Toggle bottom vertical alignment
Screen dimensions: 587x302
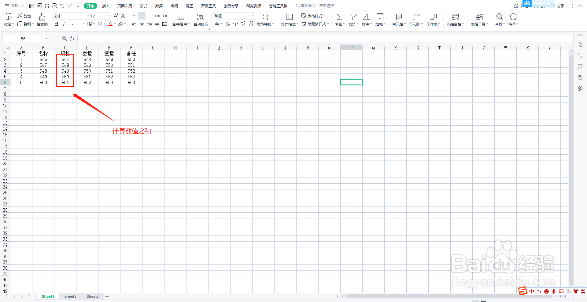[150, 16]
